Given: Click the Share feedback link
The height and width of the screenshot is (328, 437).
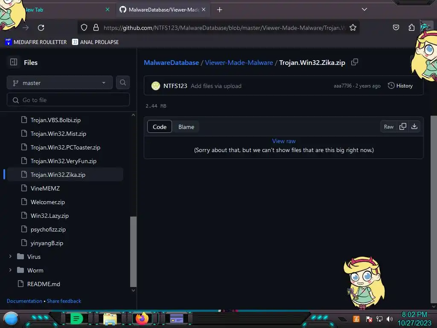Looking at the screenshot, I should [x=64, y=301].
